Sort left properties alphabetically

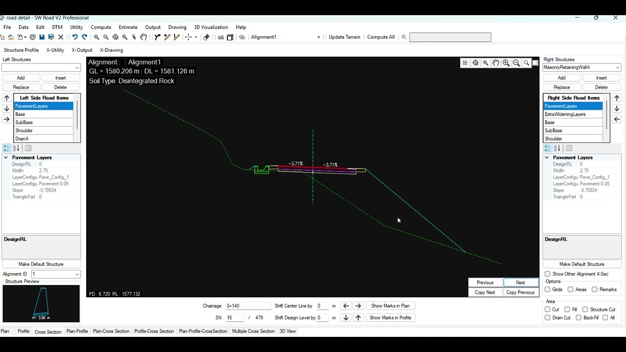(16, 148)
